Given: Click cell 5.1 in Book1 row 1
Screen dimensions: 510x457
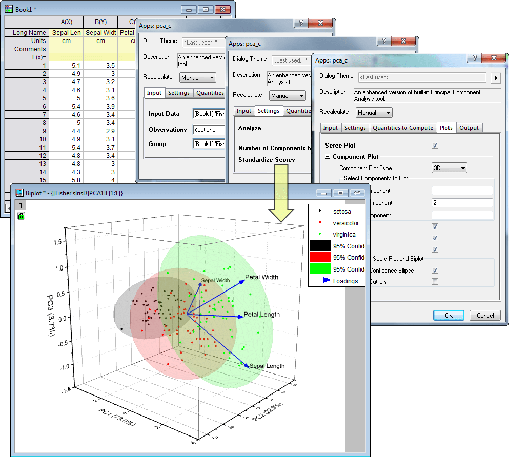Looking at the screenshot, I should pos(66,66).
